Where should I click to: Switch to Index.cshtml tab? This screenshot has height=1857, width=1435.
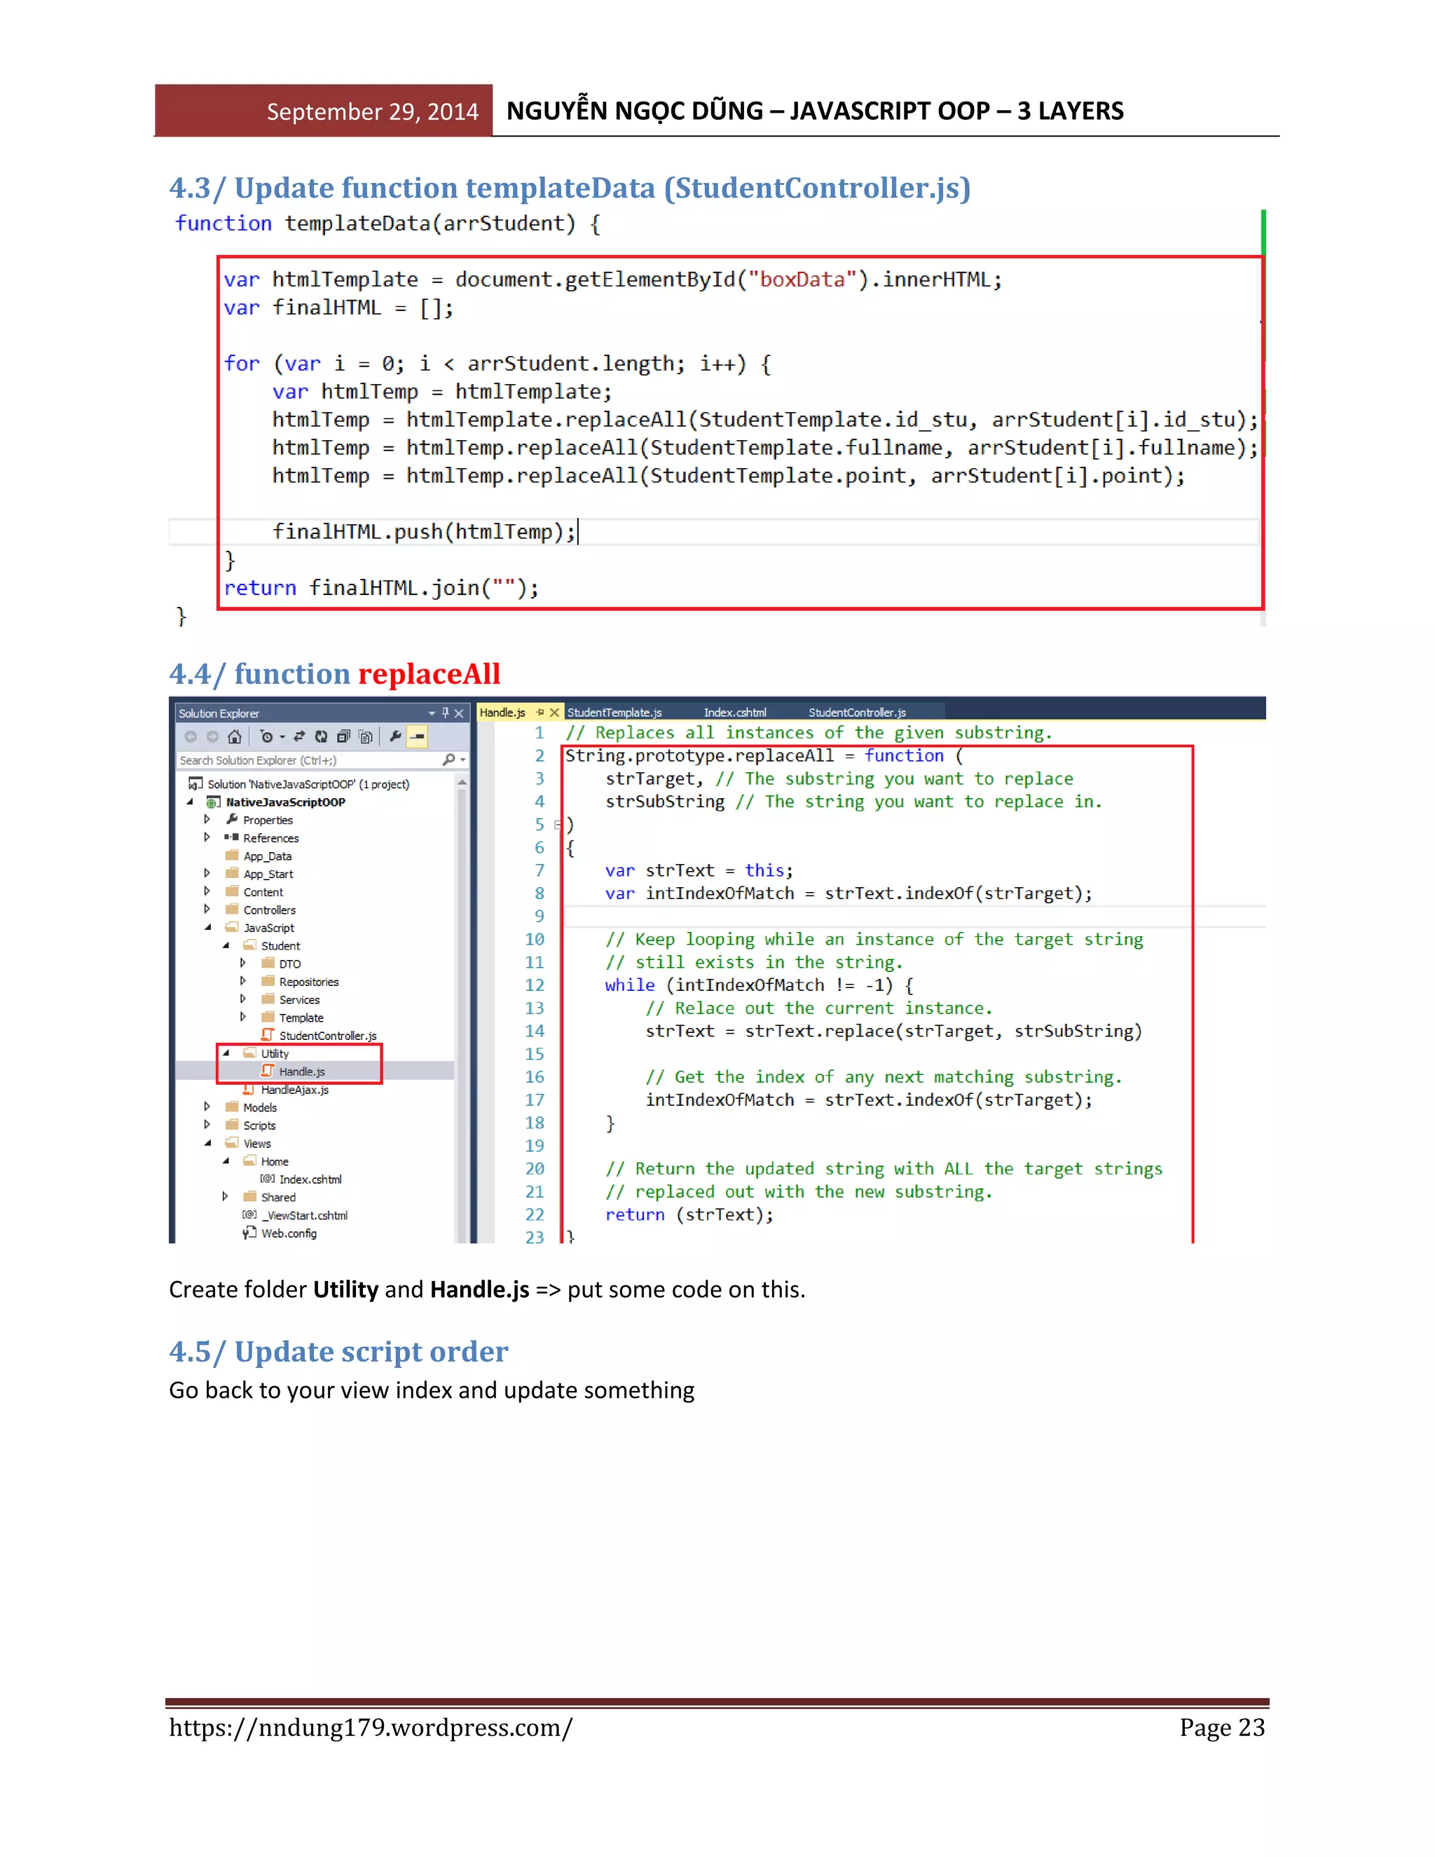[x=734, y=713]
